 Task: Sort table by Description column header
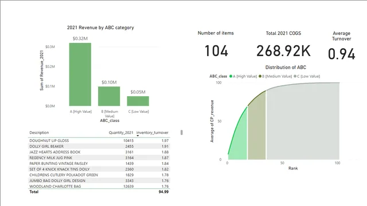pyautogui.click(x=39, y=133)
